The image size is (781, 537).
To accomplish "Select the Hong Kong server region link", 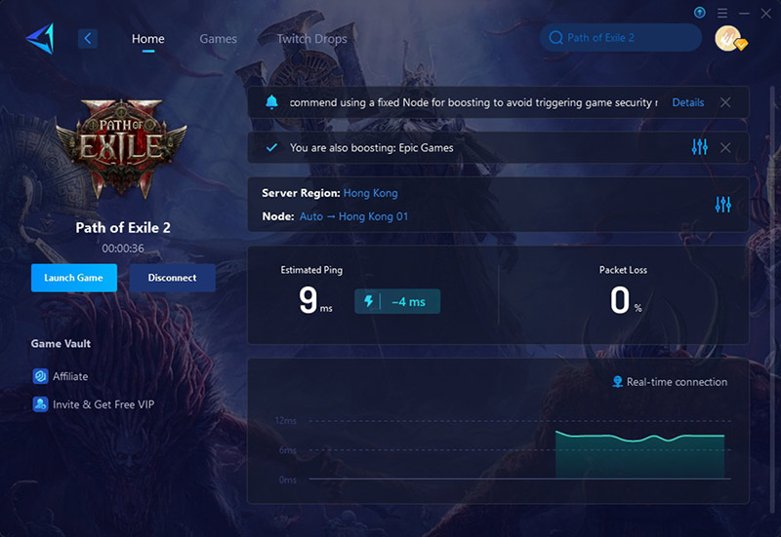I will point(371,193).
